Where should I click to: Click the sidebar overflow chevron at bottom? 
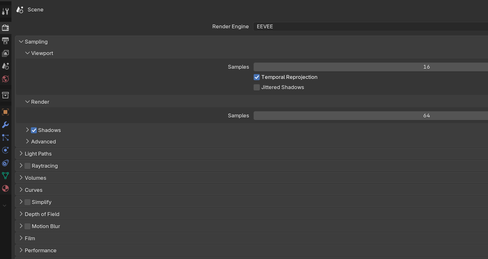tap(4, 206)
